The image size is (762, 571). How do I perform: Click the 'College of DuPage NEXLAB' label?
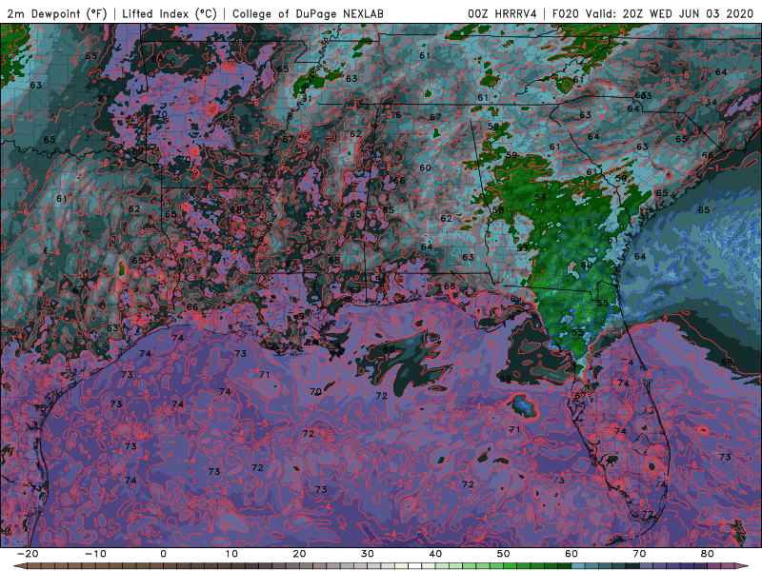click(x=308, y=13)
